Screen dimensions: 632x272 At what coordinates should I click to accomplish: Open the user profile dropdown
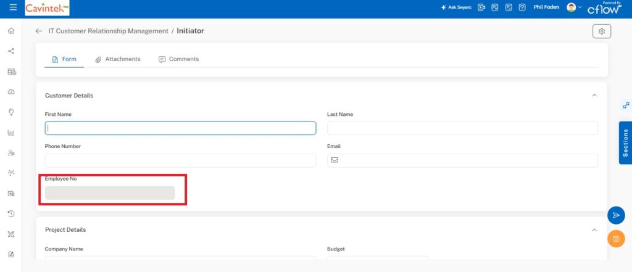point(574,7)
